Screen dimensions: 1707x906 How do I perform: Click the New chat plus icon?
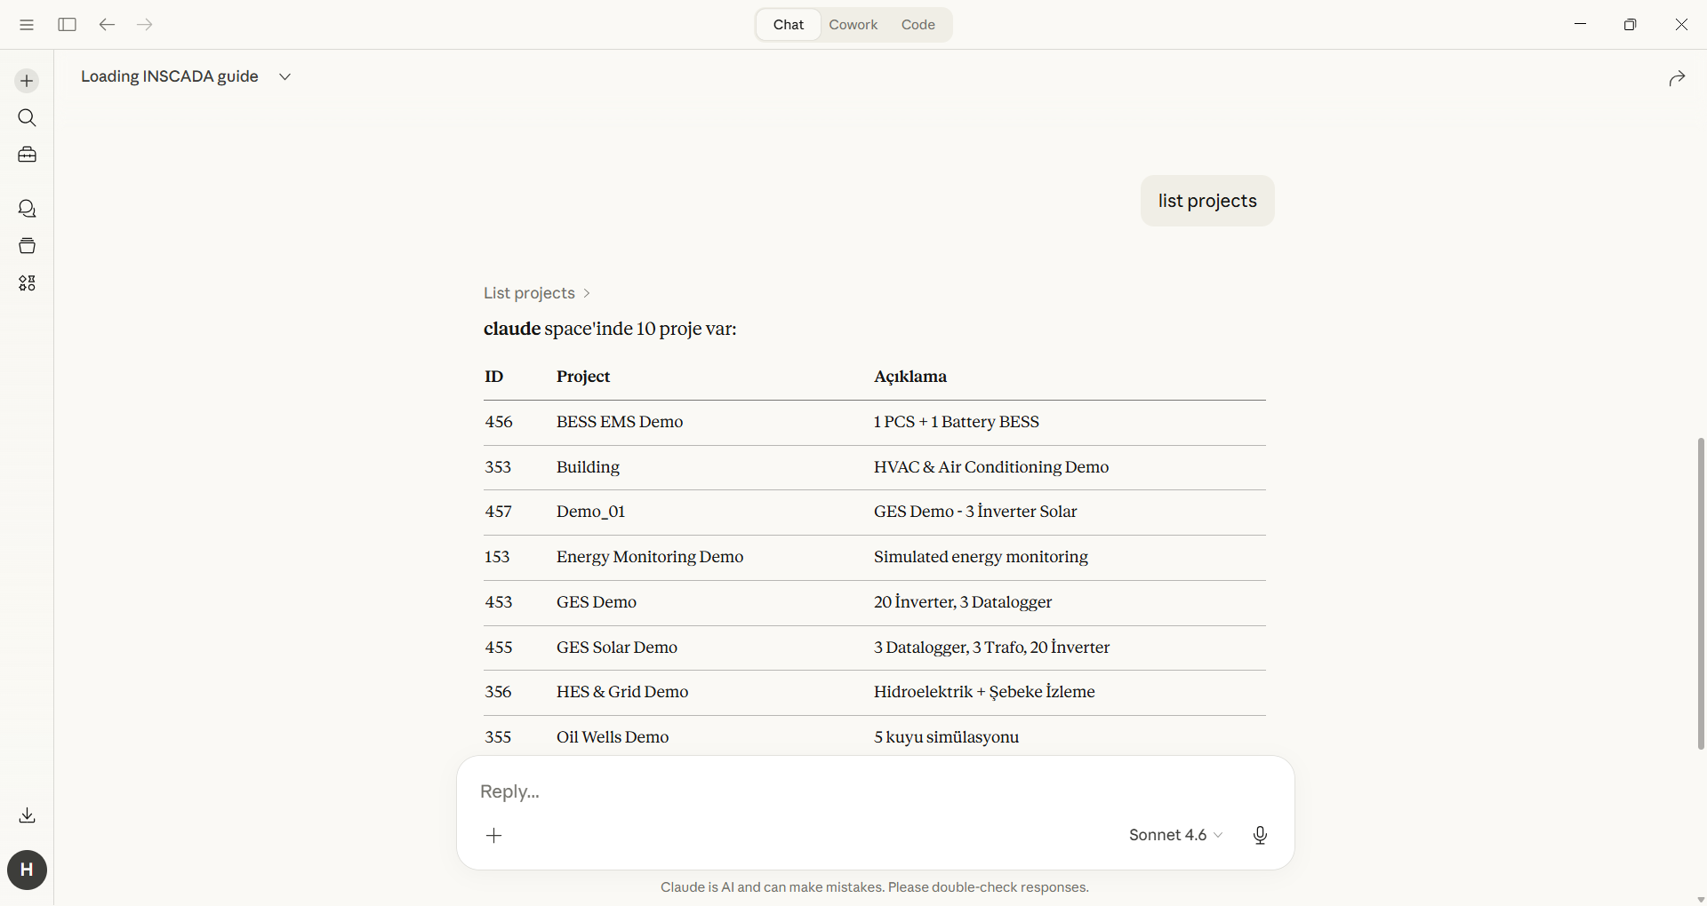pos(27,81)
